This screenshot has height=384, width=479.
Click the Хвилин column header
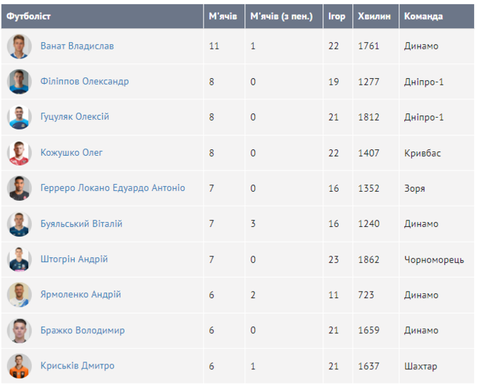pyautogui.click(x=374, y=16)
